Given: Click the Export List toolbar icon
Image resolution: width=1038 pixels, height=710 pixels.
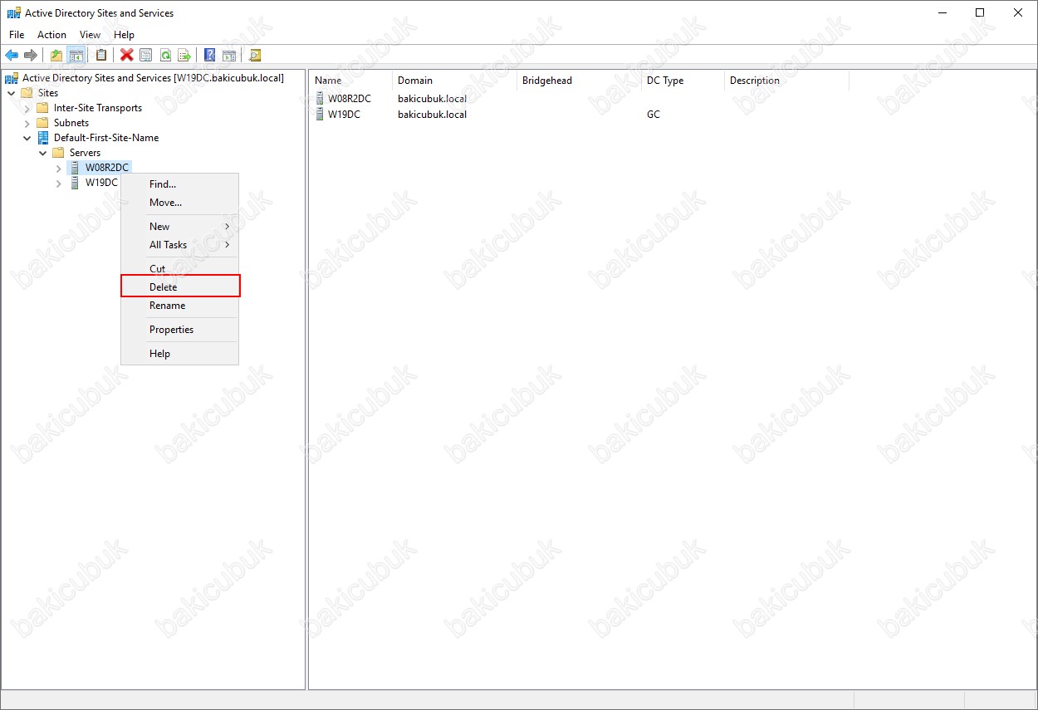Looking at the screenshot, I should 184,56.
